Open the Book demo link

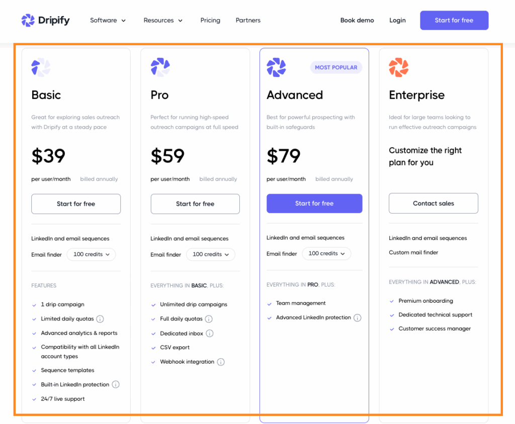pyautogui.click(x=357, y=20)
